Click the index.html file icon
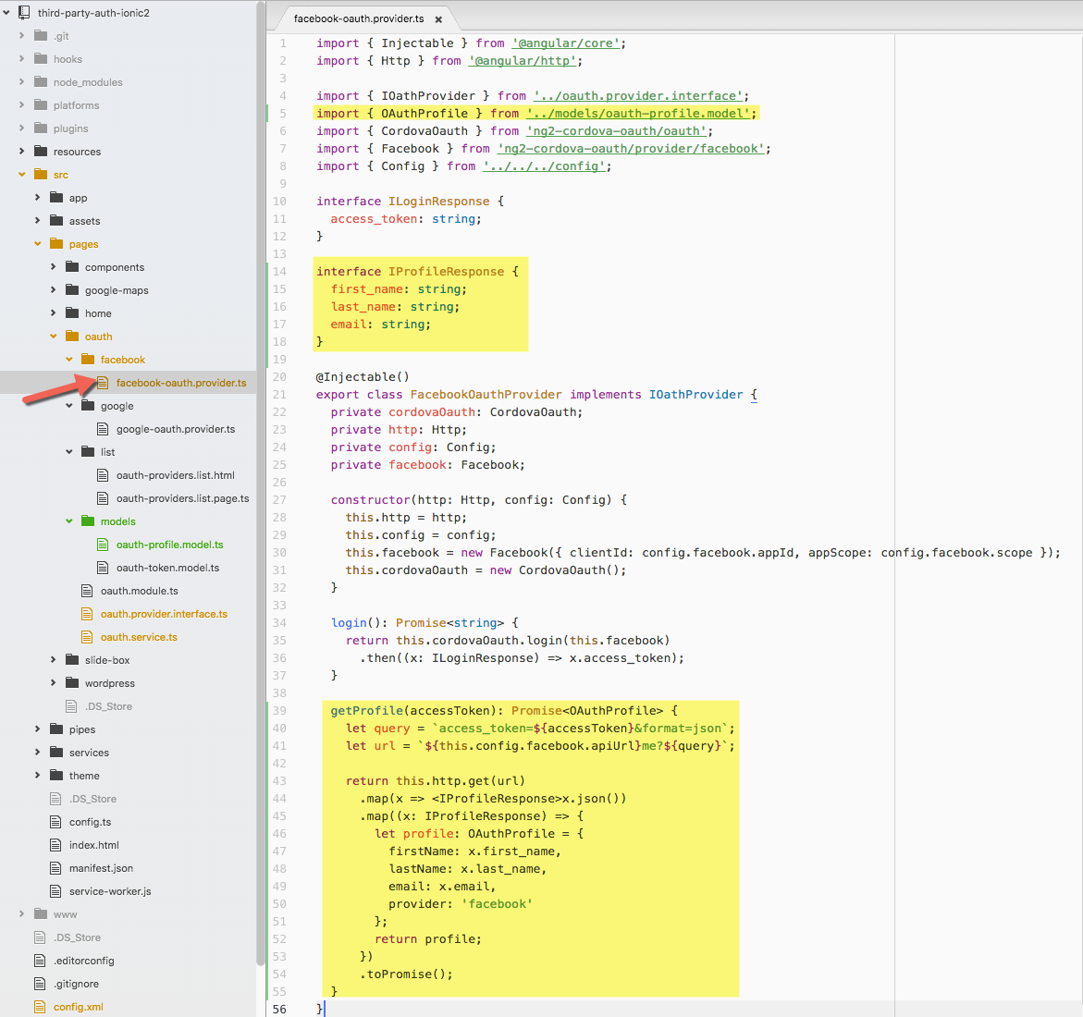Image resolution: width=1083 pixels, height=1017 pixels. click(x=55, y=845)
